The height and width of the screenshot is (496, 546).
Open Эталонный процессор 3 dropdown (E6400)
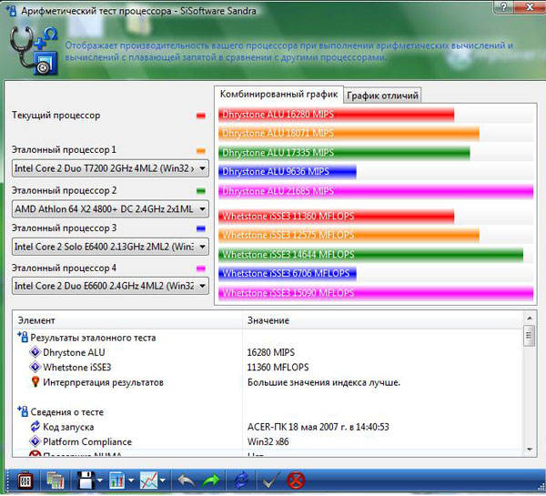coord(110,247)
